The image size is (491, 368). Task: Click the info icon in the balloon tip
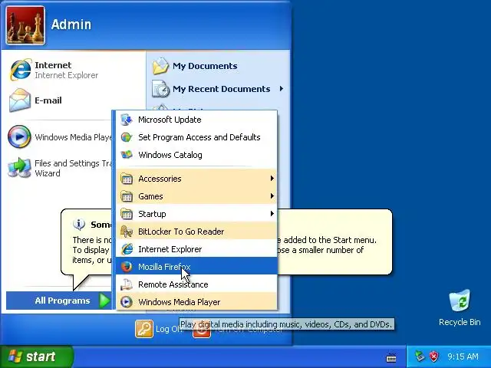[x=79, y=224]
